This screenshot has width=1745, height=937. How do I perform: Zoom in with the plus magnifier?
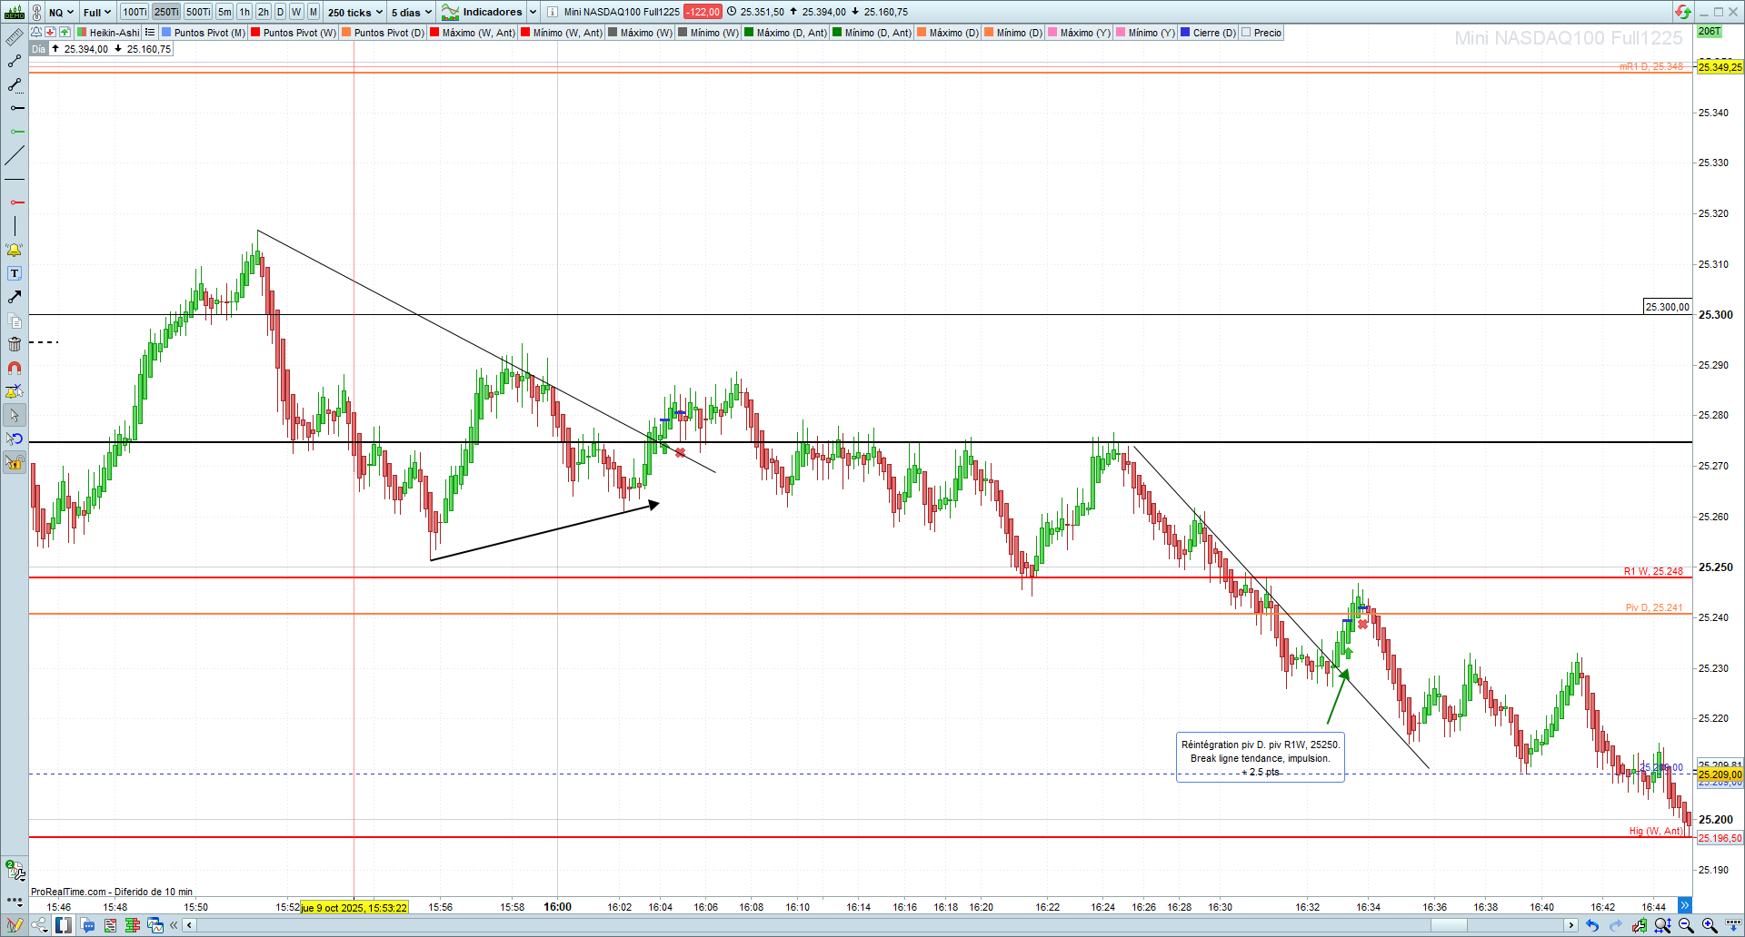tap(1710, 925)
